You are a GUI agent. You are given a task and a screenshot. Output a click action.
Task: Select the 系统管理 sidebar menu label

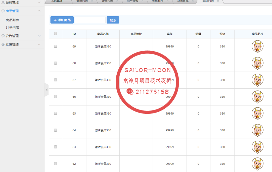[x=12, y=45]
